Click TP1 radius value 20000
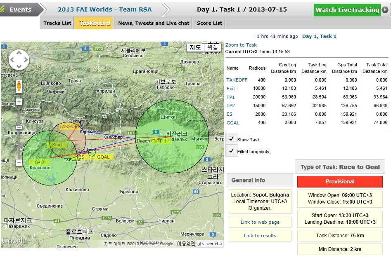 click(259, 97)
